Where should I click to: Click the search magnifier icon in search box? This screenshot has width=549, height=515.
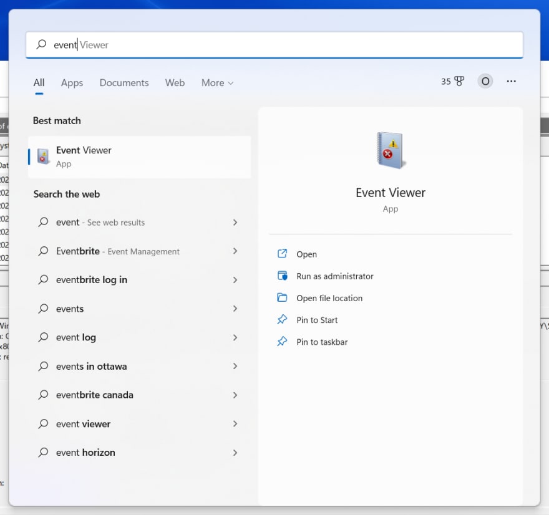click(x=41, y=44)
